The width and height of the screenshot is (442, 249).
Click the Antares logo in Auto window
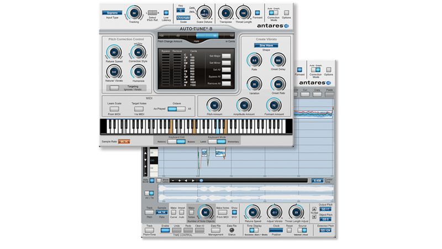(273, 25)
